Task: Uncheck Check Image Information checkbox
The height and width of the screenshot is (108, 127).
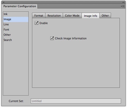Action: [x=52, y=38]
